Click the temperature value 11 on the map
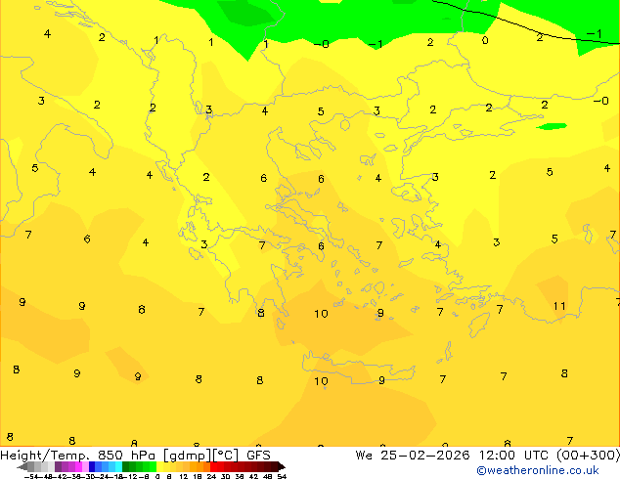The width and height of the screenshot is (620, 479). pos(559,306)
